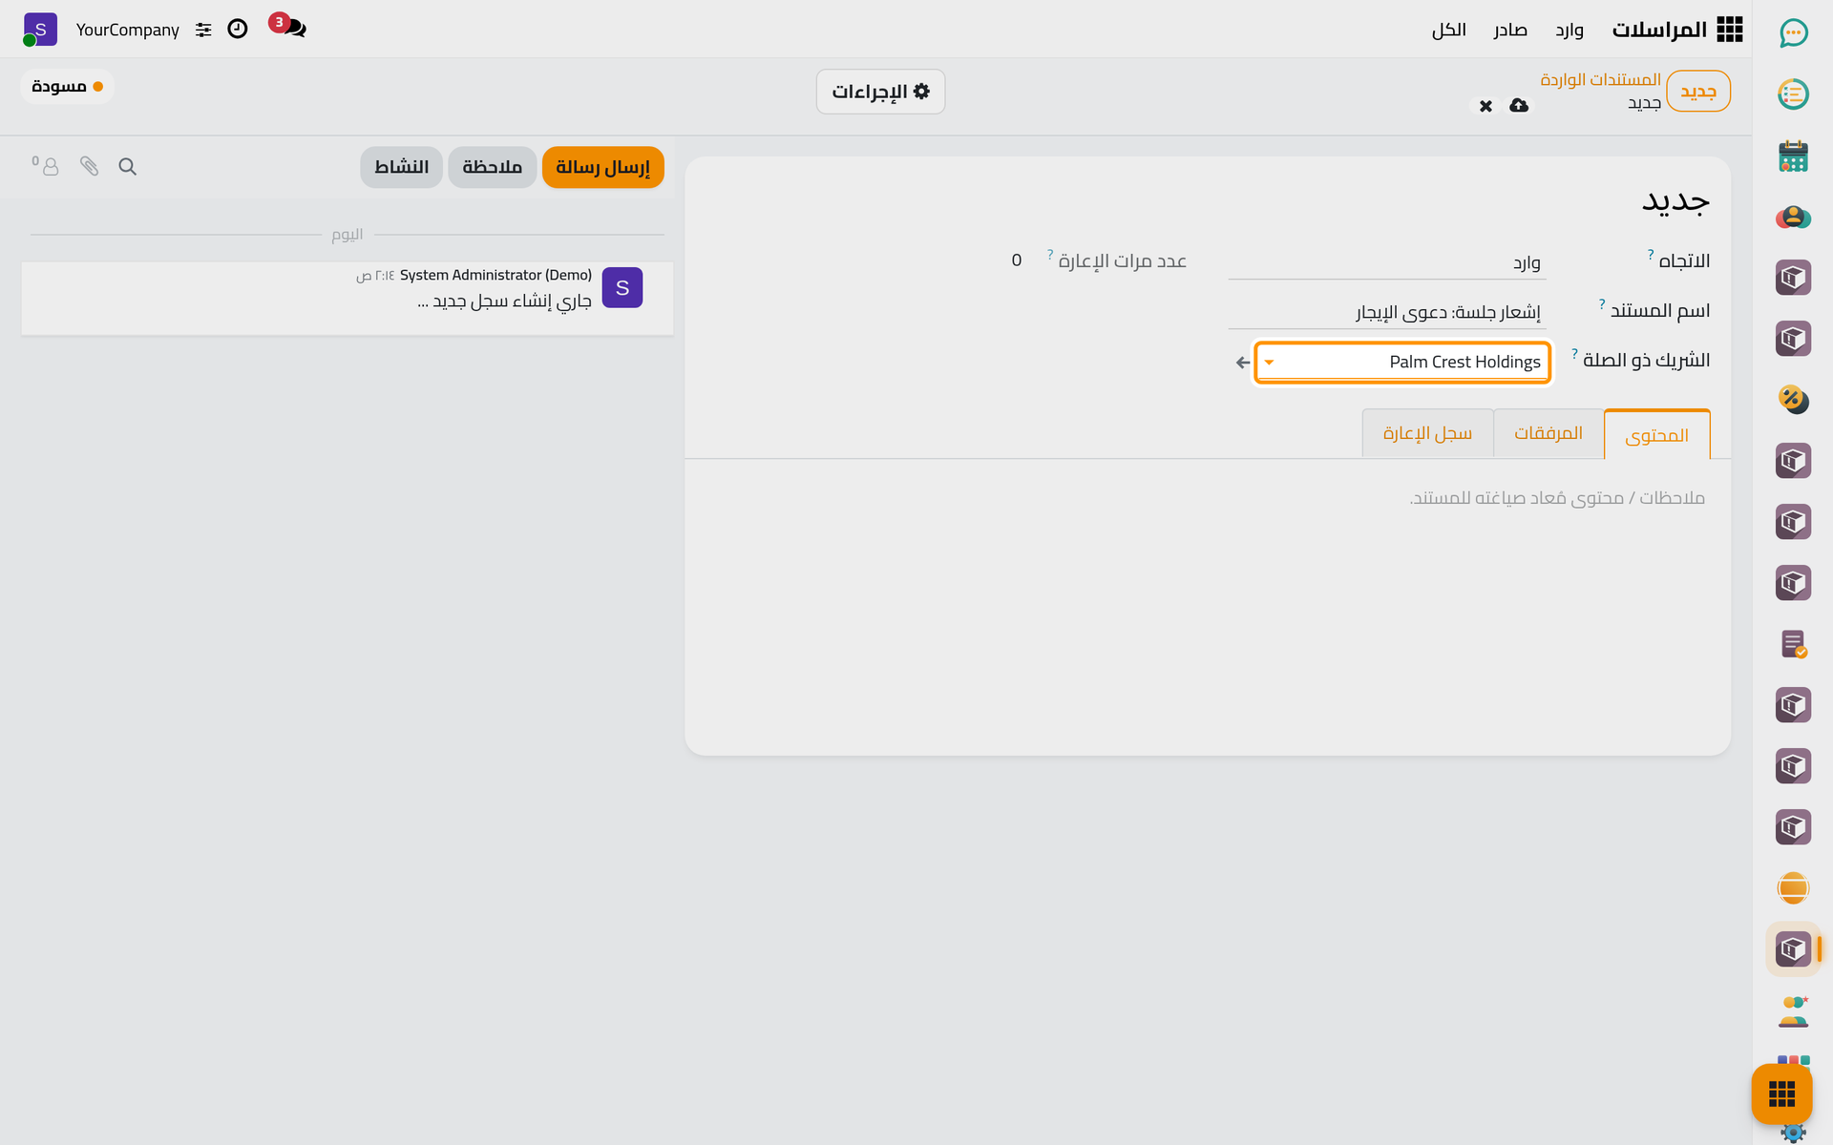
Task: Open the To-do list sidebar icon
Action: 1793,94
